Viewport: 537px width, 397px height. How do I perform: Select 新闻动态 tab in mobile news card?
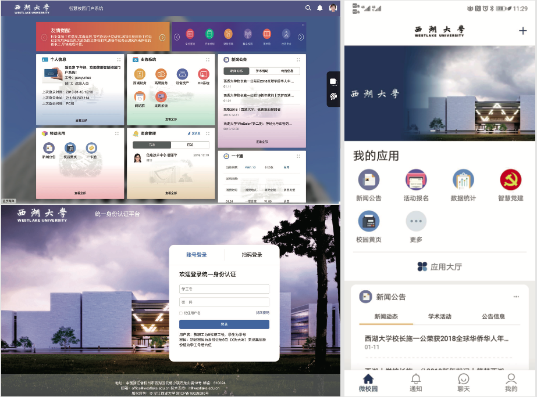(x=386, y=317)
